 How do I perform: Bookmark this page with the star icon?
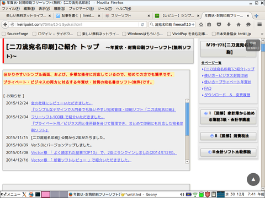click(x=201, y=25)
